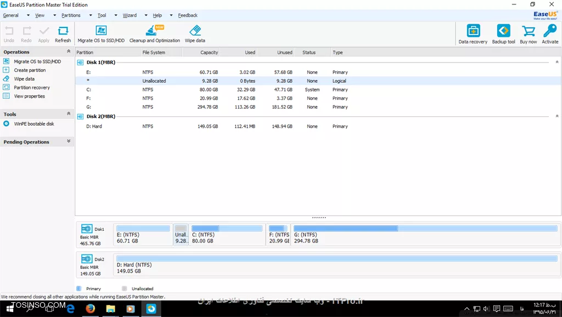The image size is (562, 317).
Task: Select the D: Hard (NTFS) block in disk map
Action: pos(337,264)
